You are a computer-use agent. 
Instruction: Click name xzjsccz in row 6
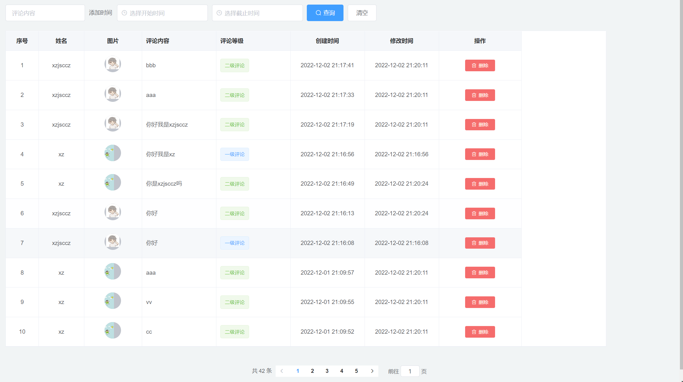click(61, 213)
